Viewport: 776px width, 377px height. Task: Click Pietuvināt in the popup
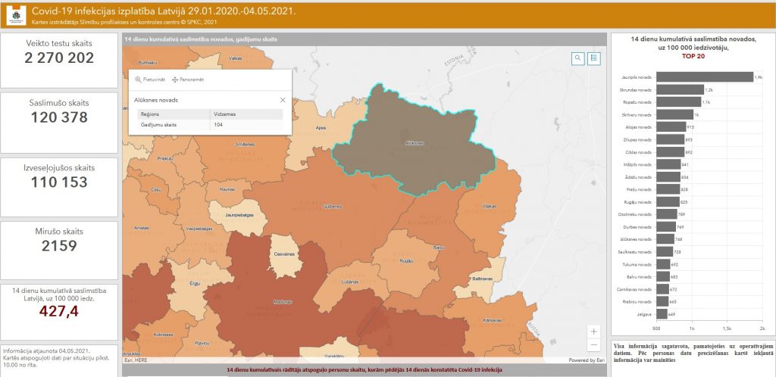point(149,79)
